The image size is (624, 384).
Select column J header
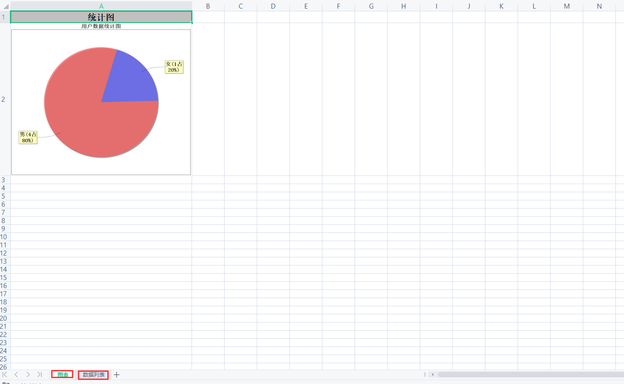(469, 6)
